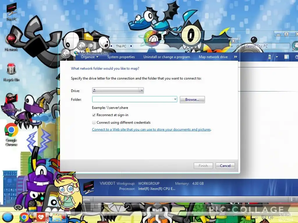Open the heart monitor taskbar app
The image size is (298, 223).
point(41,217)
